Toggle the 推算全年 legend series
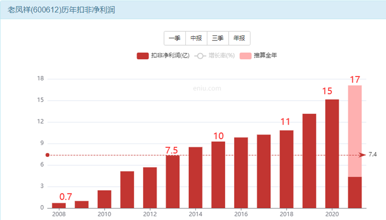 coord(258,56)
